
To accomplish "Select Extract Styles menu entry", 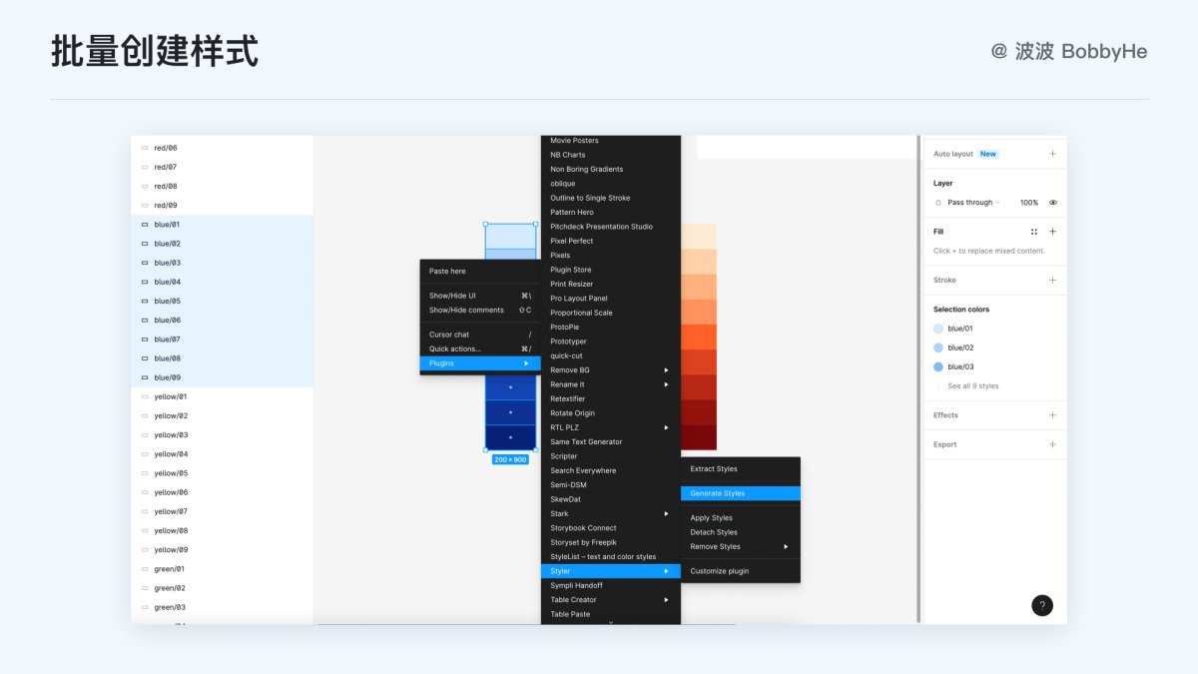I will pyautogui.click(x=714, y=469).
